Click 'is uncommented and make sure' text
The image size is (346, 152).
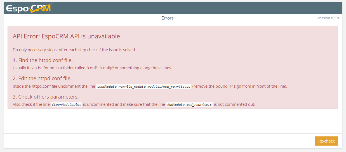[124, 105]
